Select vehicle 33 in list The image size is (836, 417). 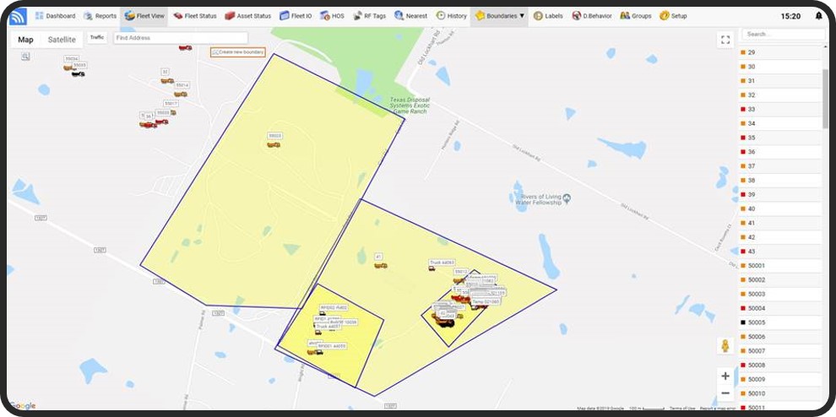780,110
